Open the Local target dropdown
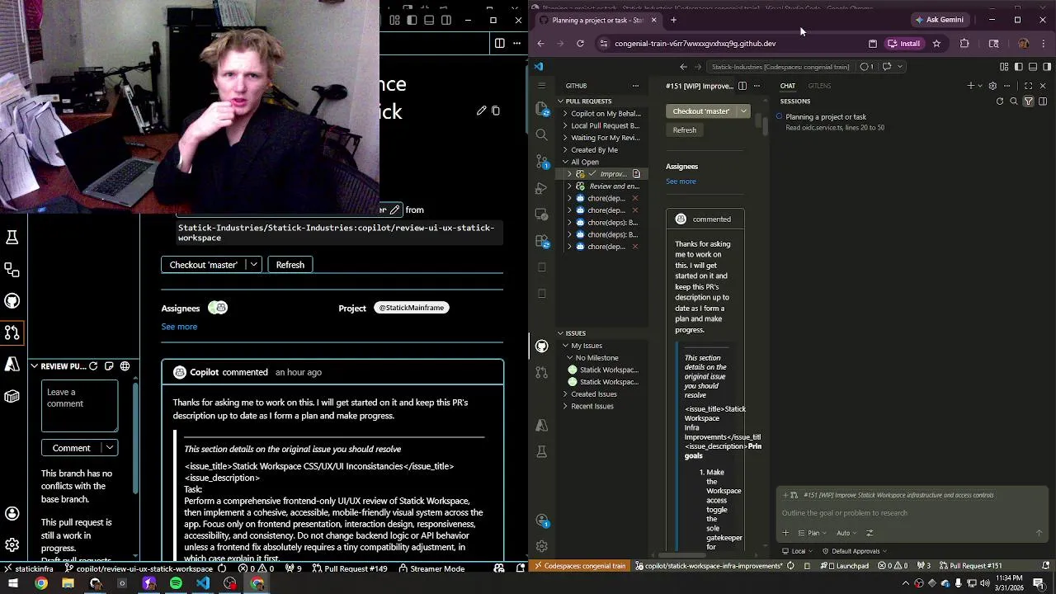 tap(798, 551)
